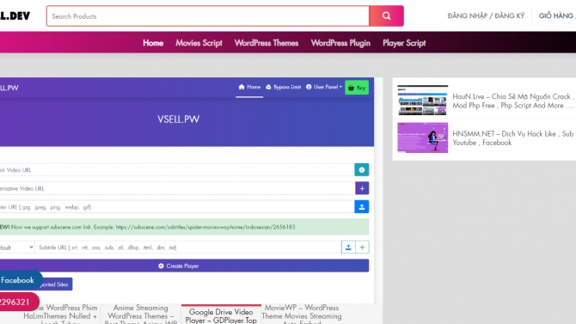
Task: Add alternative video URL with plus icon
Action: point(362,188)
